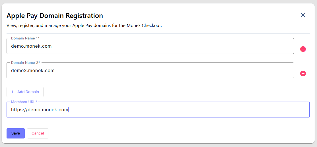The width and height of the screenshot is (317, 147).
Task: Remove Domain Name 1 with red minus icon
Action: pyautogui.click(x=303, y=49)
